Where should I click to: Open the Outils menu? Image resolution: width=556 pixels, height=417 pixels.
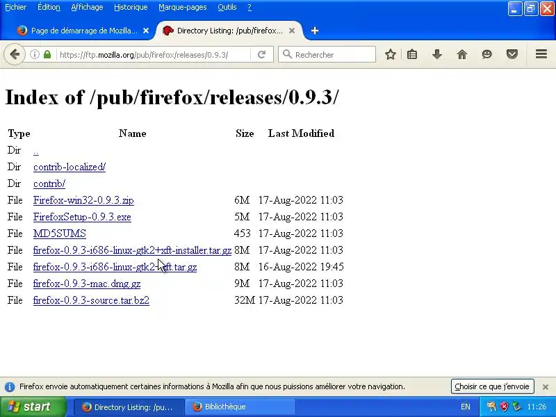(227, 7)
